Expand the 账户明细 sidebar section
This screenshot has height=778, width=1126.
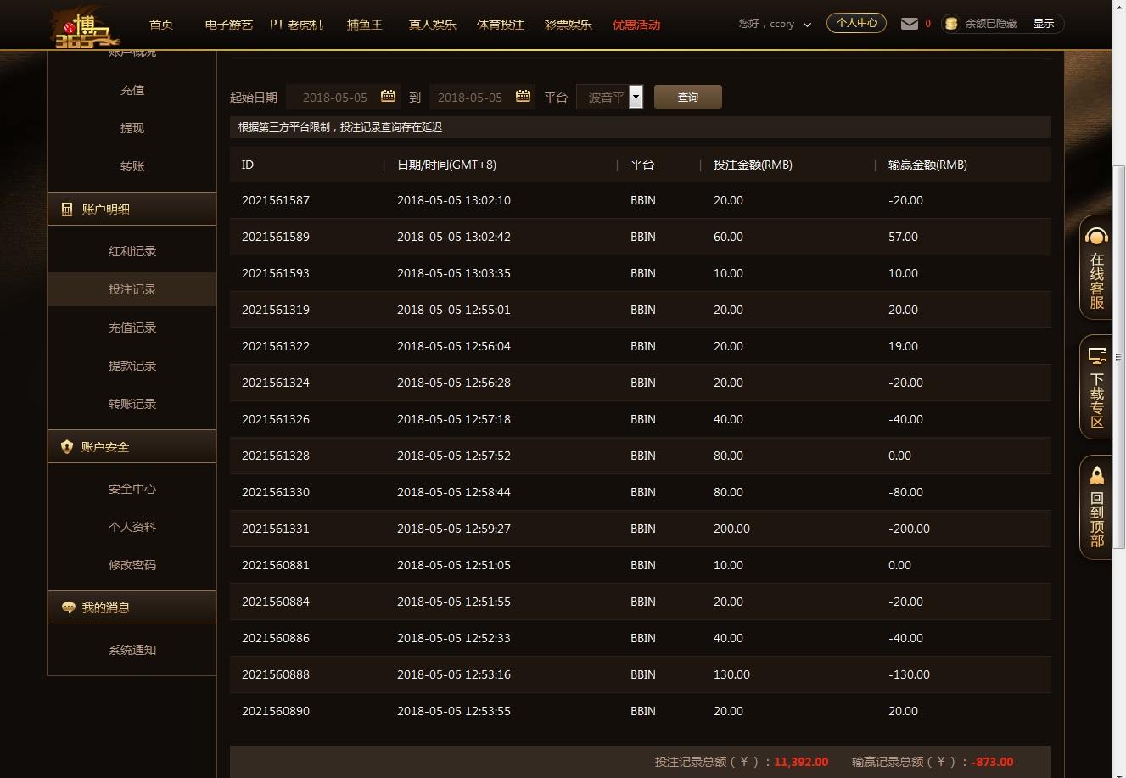[x=132, y=209]
